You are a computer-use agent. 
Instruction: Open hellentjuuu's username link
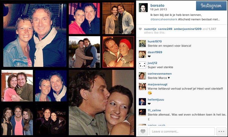[x=156, y=99]
